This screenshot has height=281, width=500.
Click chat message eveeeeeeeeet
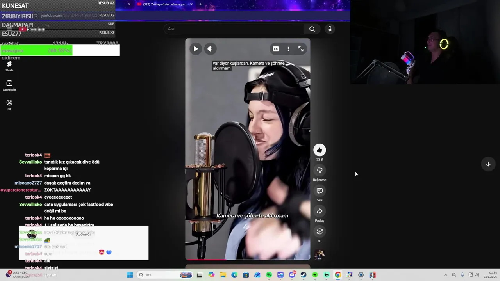click(58, 197)
